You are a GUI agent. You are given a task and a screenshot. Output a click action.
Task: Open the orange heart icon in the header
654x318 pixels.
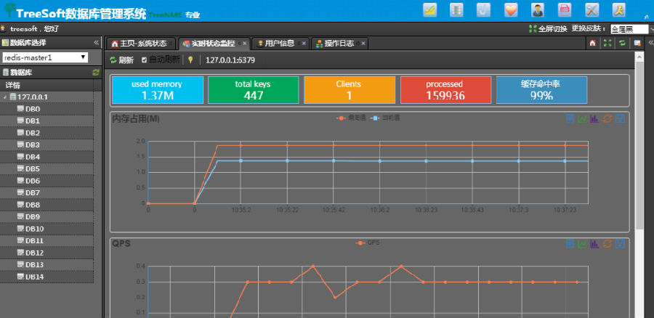click(x=511, y=10)
